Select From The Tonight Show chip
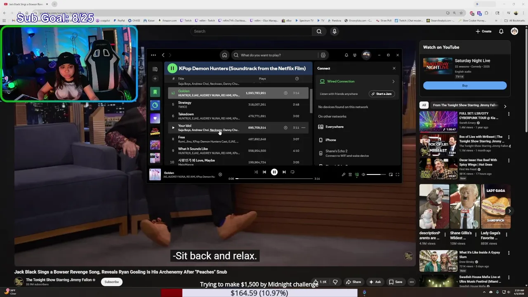The image size is (528, 297). coord(465,105)
